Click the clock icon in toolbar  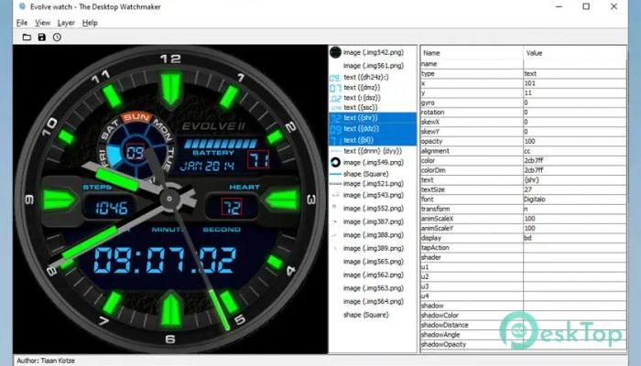pyautogui.click(x=57, y=38)
